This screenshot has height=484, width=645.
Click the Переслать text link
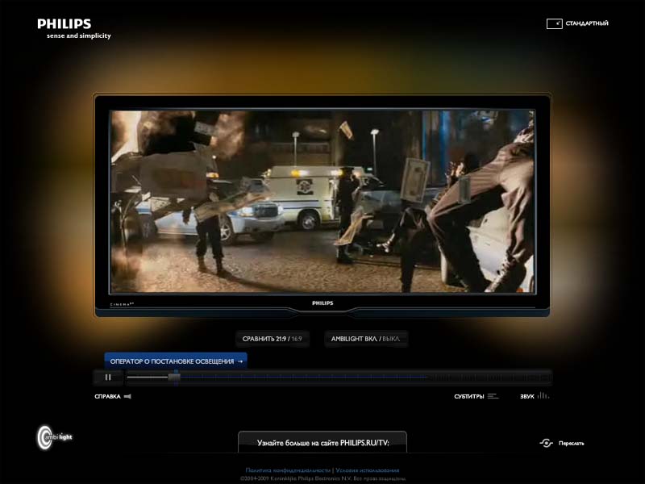pos(571,443)
